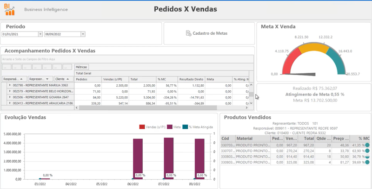Click the % MC column header in pivot grid

coord(167,79)
